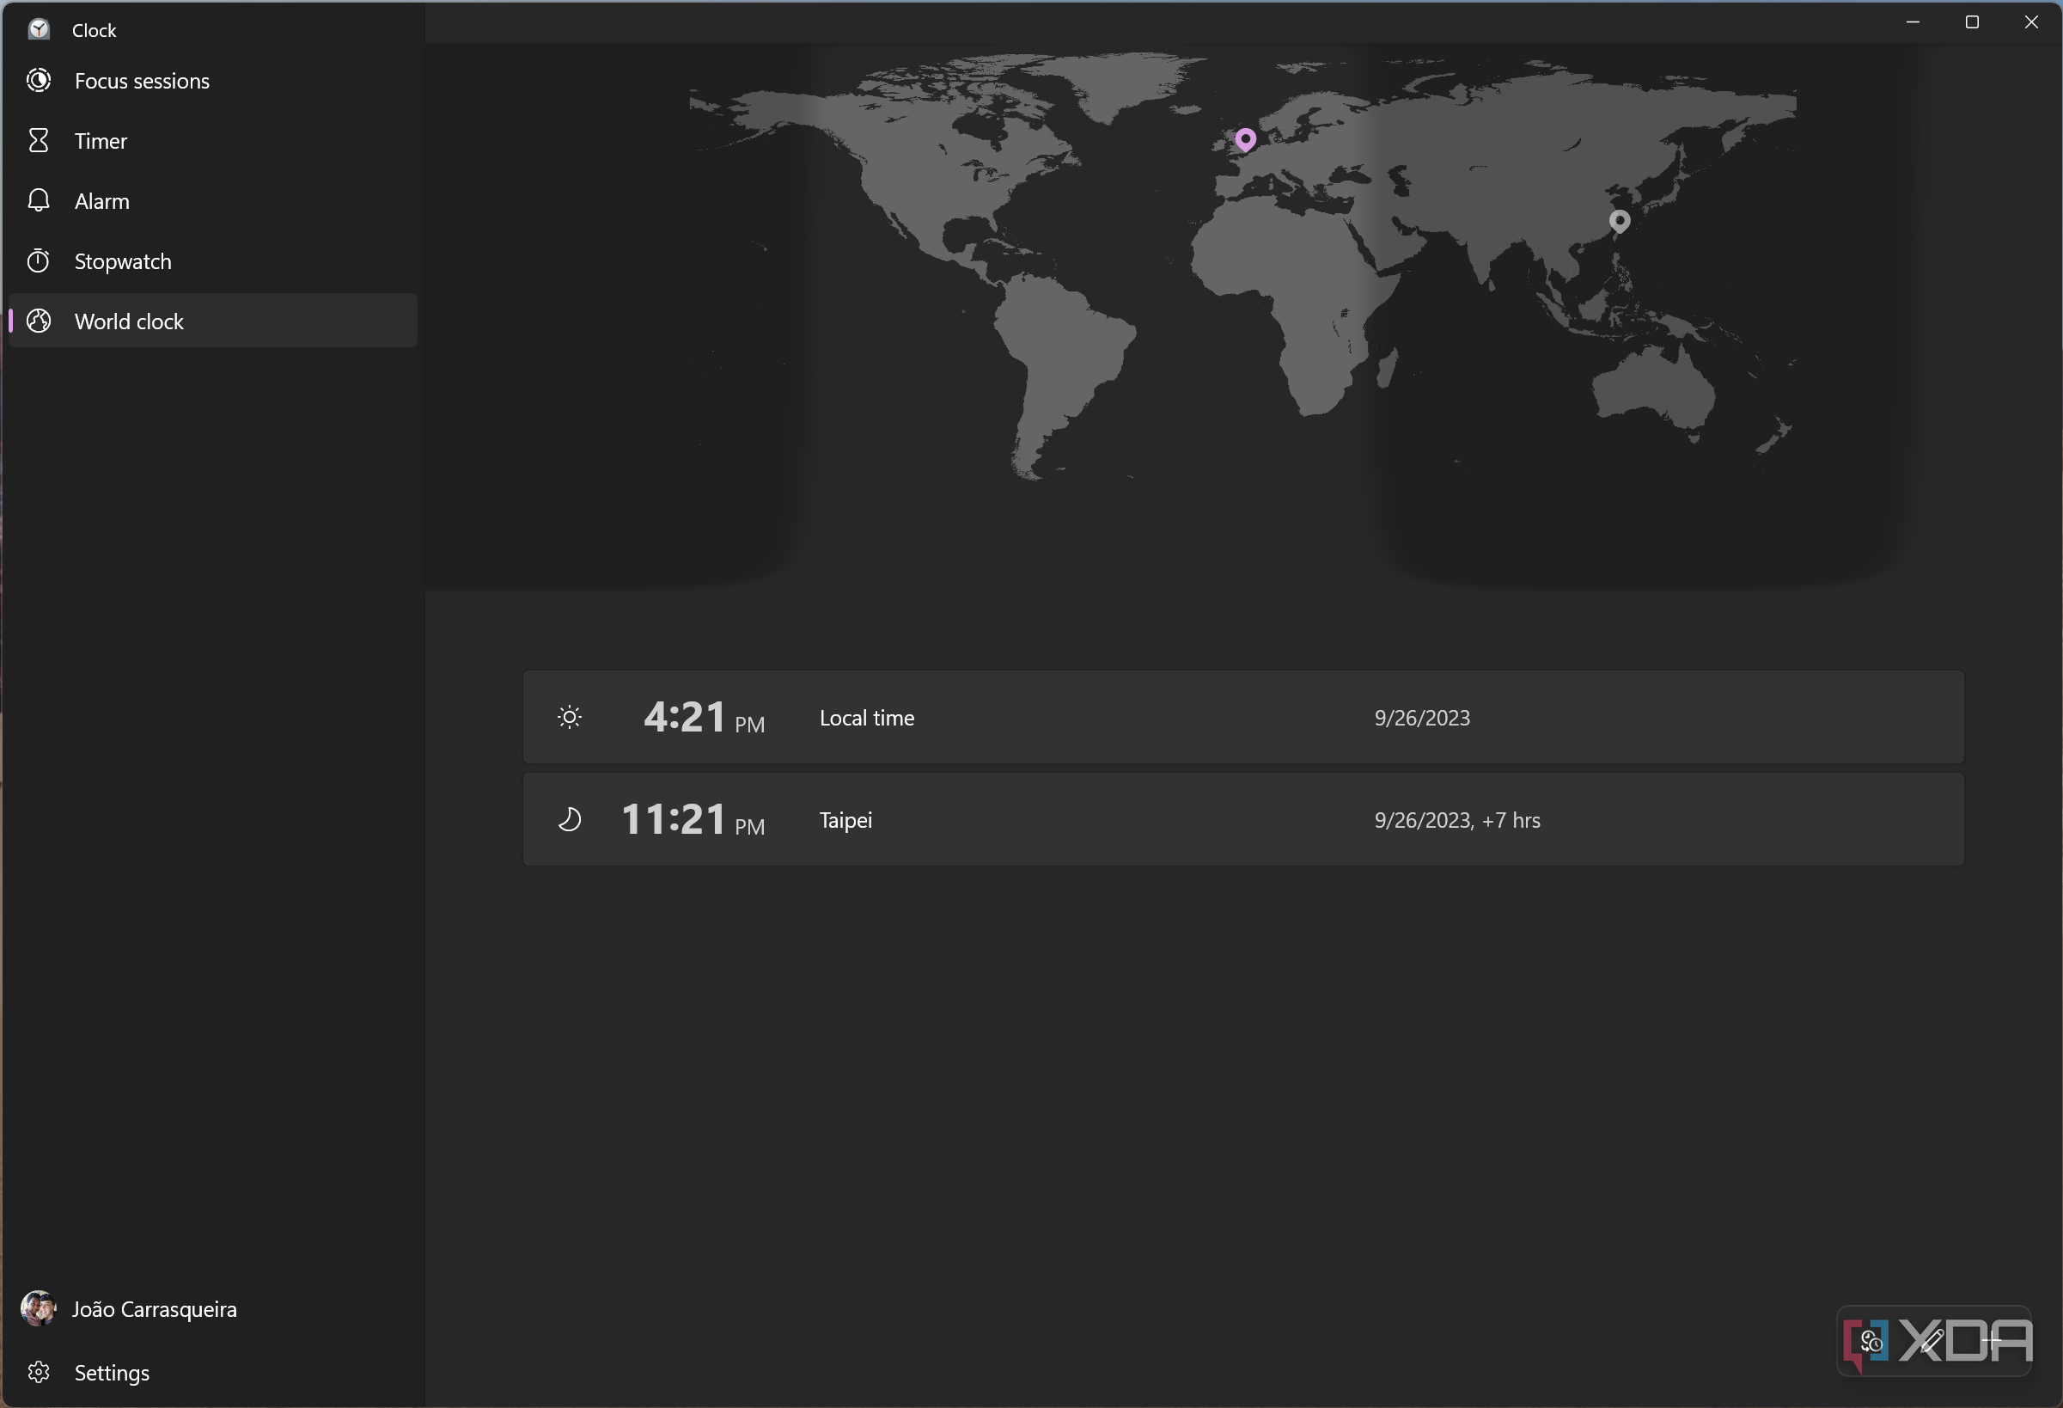Minimize the Clock window

[x=1913, y=22]
